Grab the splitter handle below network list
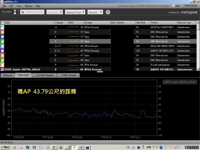This screenshot has width=200, height=150. click(x=100, y=72)
